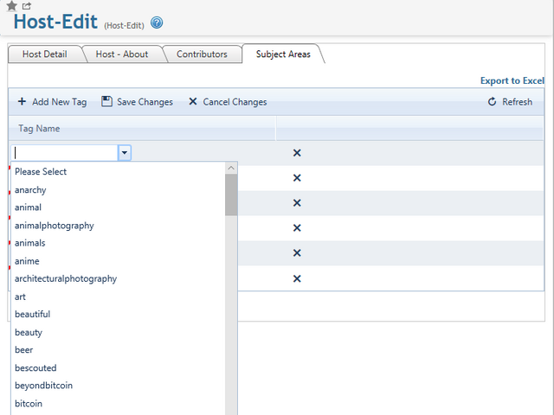Screen dimensions: 554x415
Task: Refresh the tag grid
Action: (510, 102)
